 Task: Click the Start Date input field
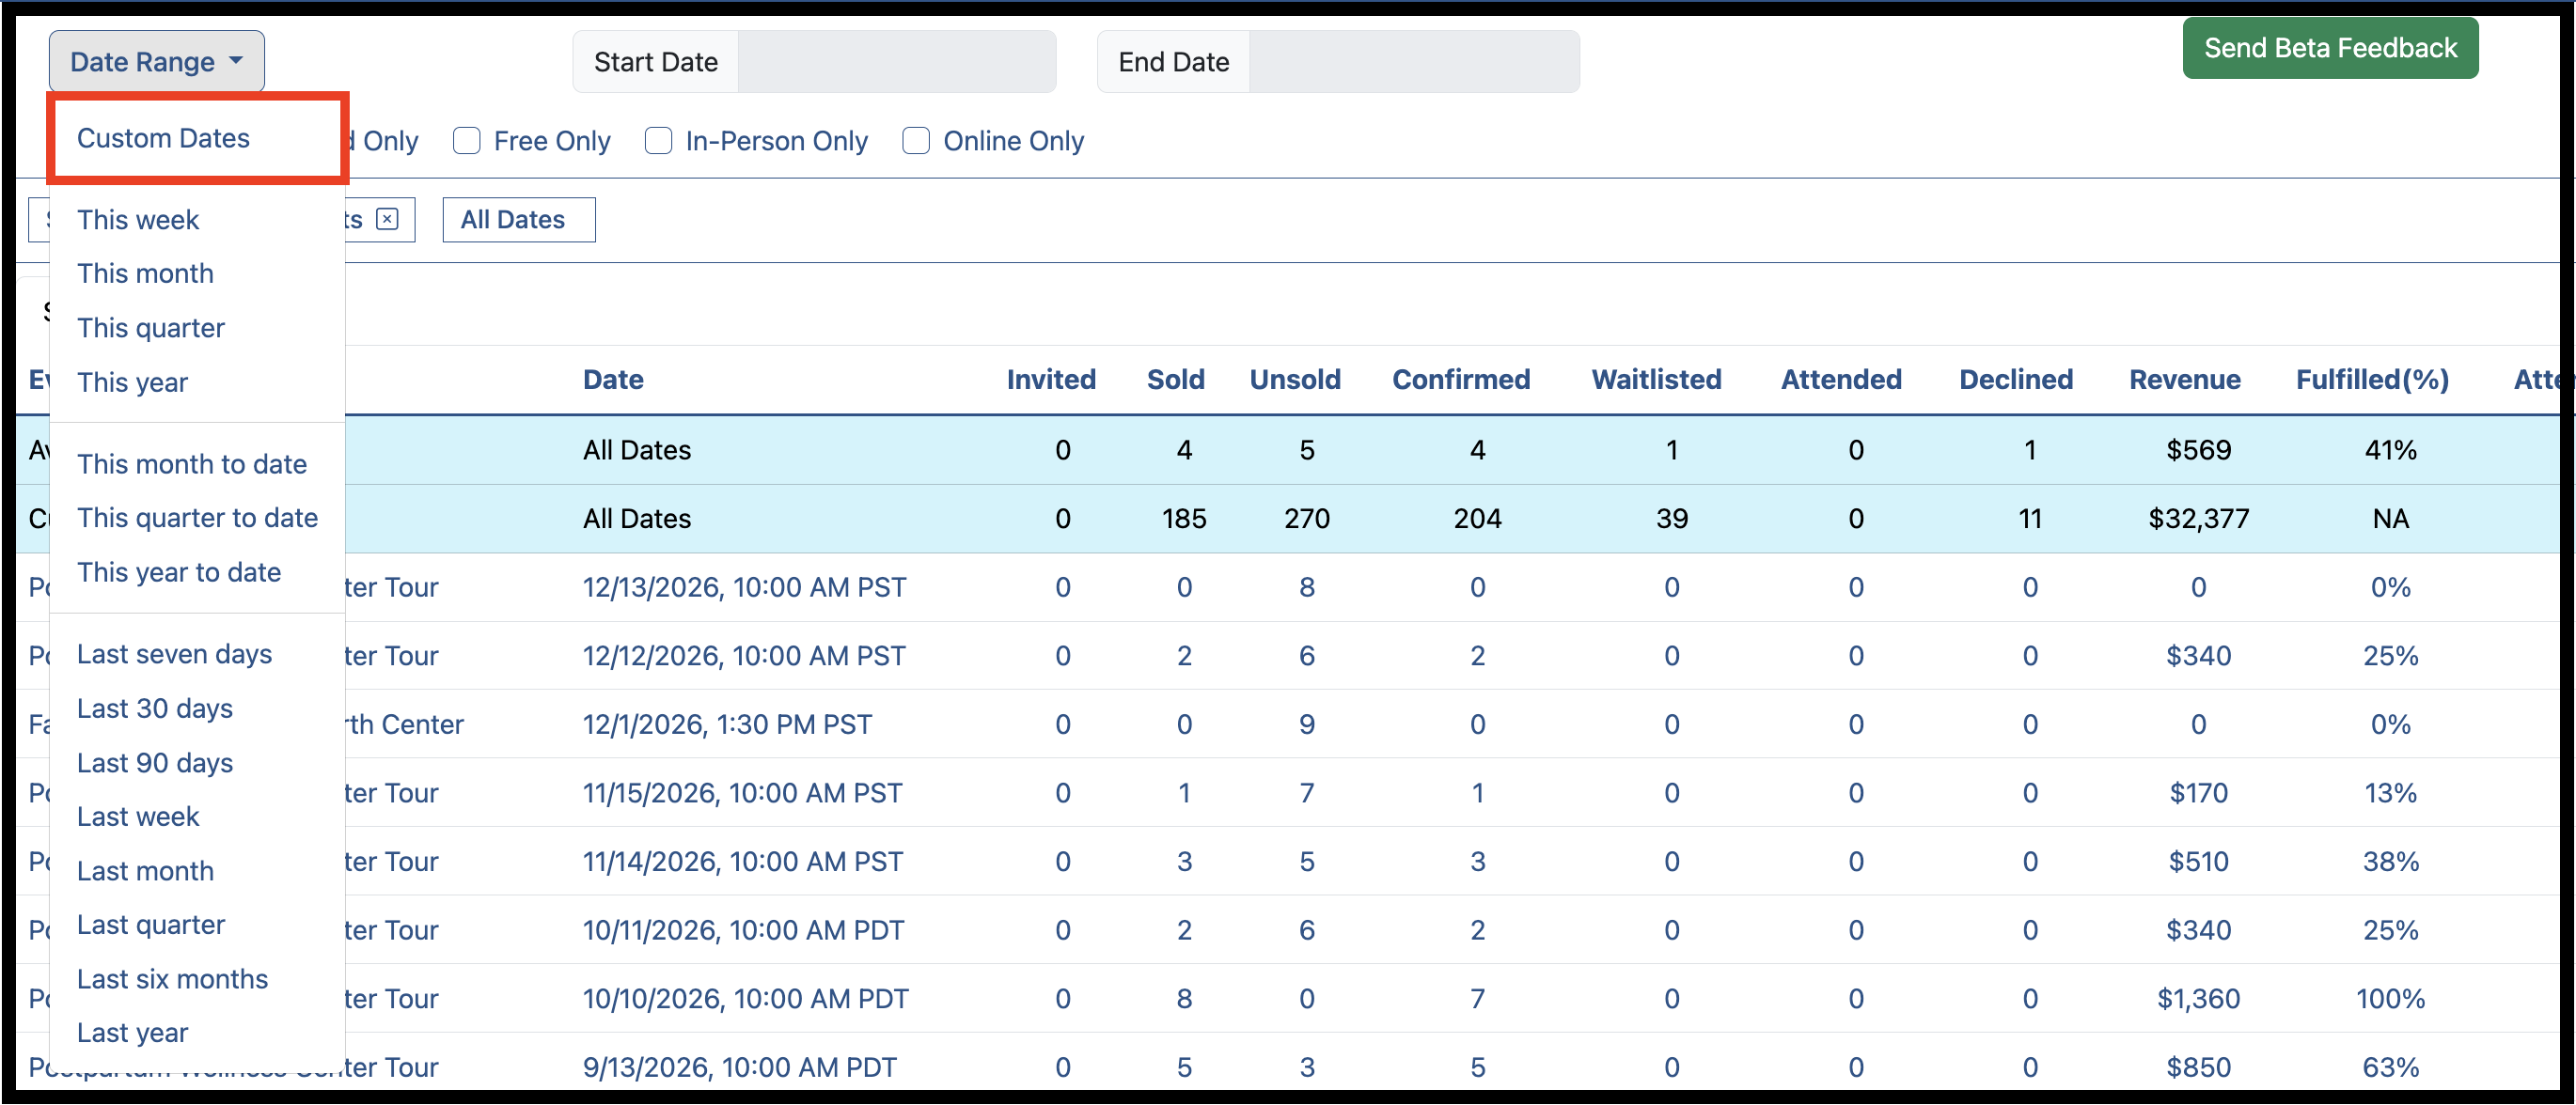tap(896, 62)
